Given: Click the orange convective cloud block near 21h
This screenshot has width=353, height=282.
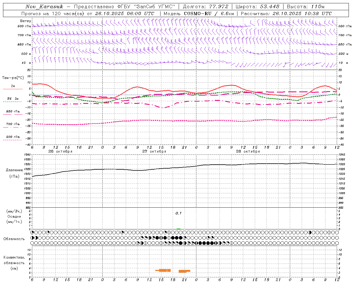Looking at the screenshot, I should (184, 271).
